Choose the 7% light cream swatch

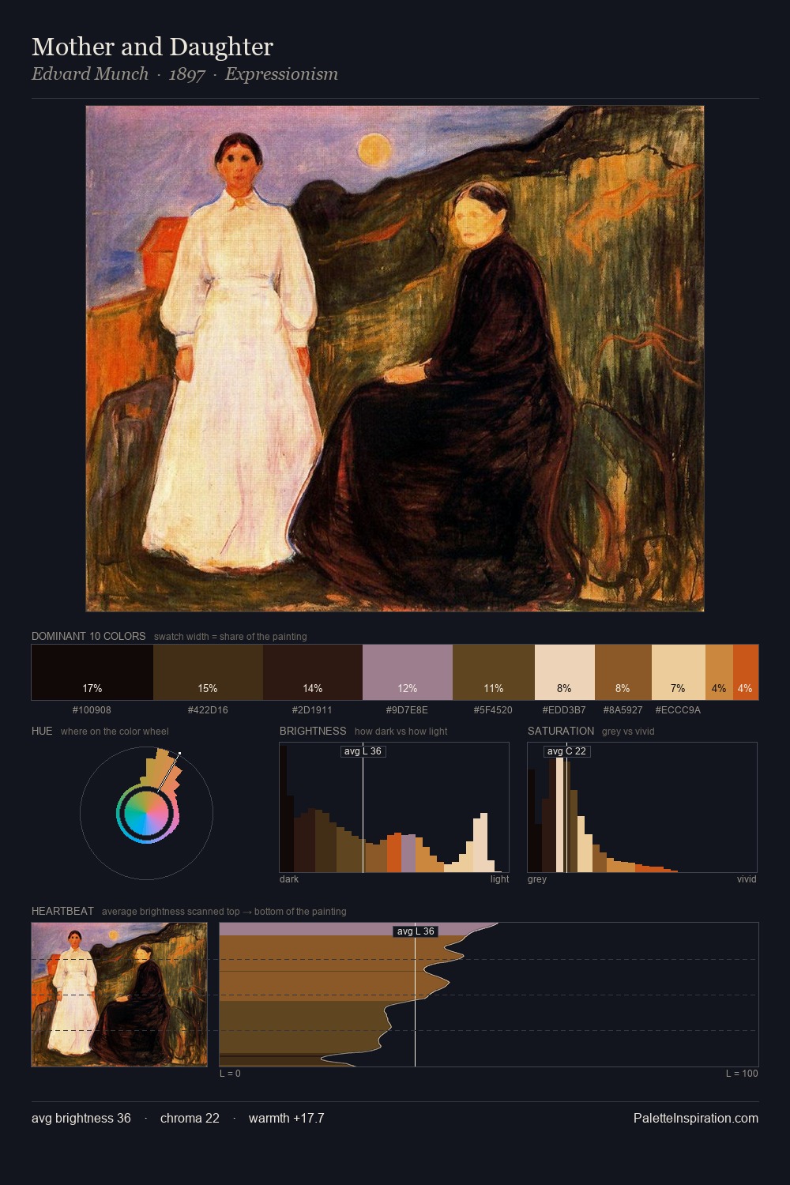click(x=679, y=672)
